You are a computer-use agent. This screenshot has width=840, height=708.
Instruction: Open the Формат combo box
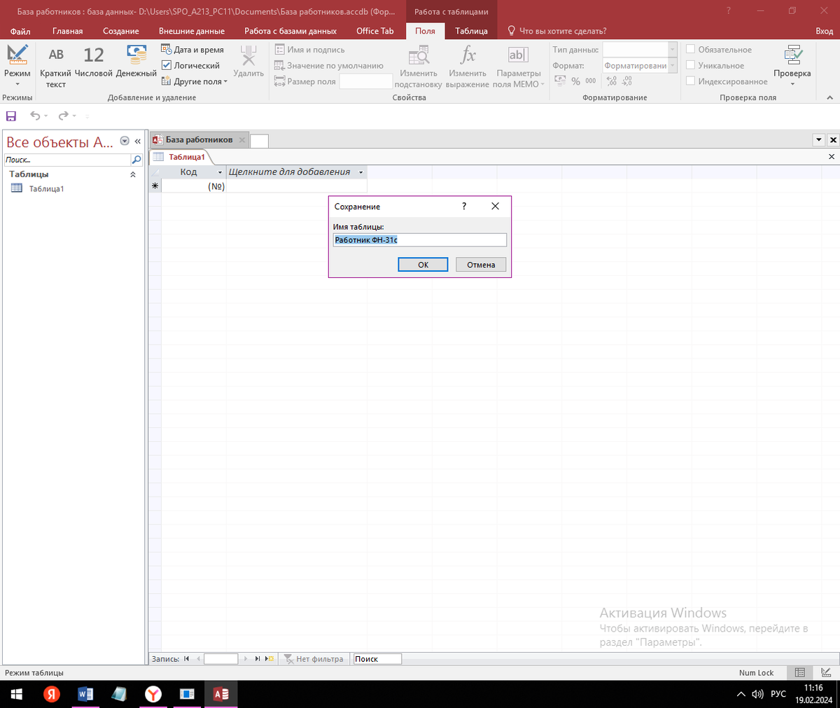click(640, 65)
